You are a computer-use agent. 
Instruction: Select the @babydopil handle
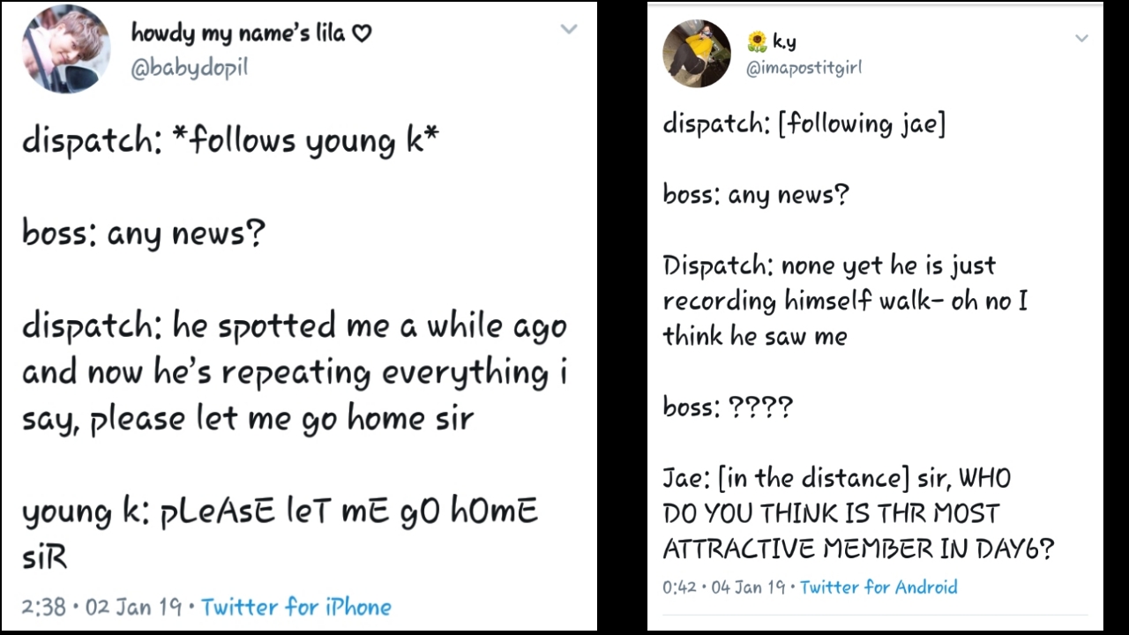click(x=189, y=69)
